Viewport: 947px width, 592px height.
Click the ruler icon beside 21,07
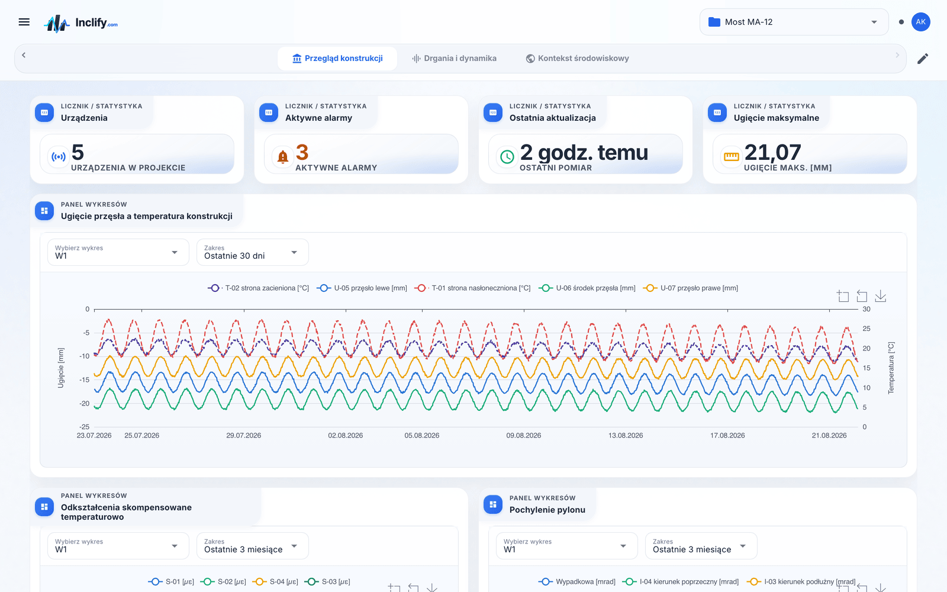[732, 157]
